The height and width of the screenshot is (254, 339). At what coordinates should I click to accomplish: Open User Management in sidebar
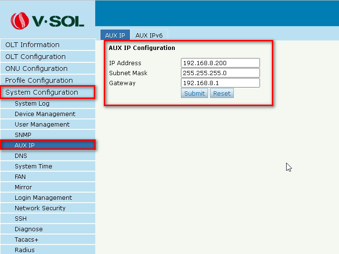click(x=42, y=124)
